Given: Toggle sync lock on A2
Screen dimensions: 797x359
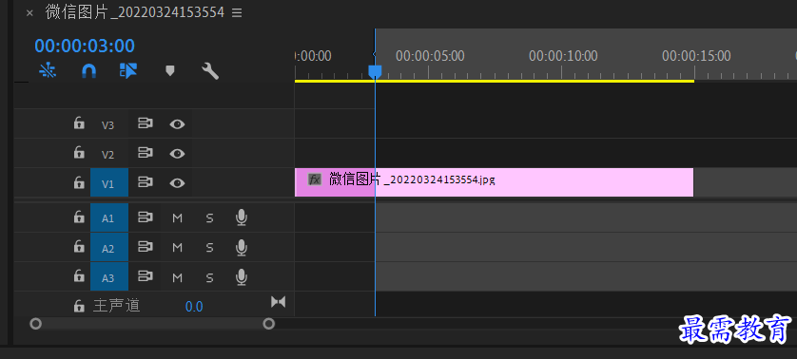Looking at the screenshot, I should click(x=146, y=247).
